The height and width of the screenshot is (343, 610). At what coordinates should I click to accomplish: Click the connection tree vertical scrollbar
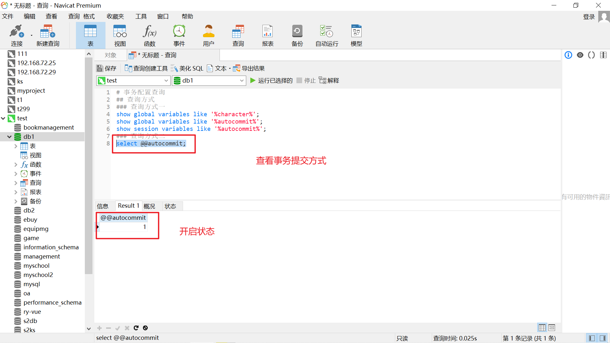[x=89, y=165]
